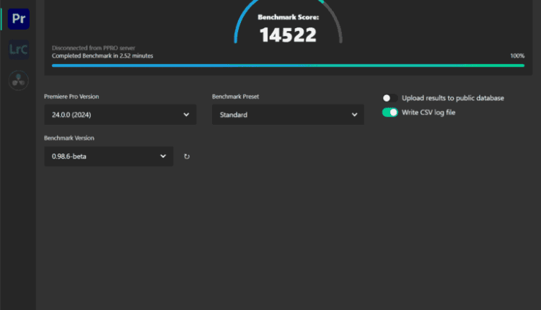Open the Benchmark Version dropdown
The height and width of the screenshot is (310, 541).
[x=108, y=156]
